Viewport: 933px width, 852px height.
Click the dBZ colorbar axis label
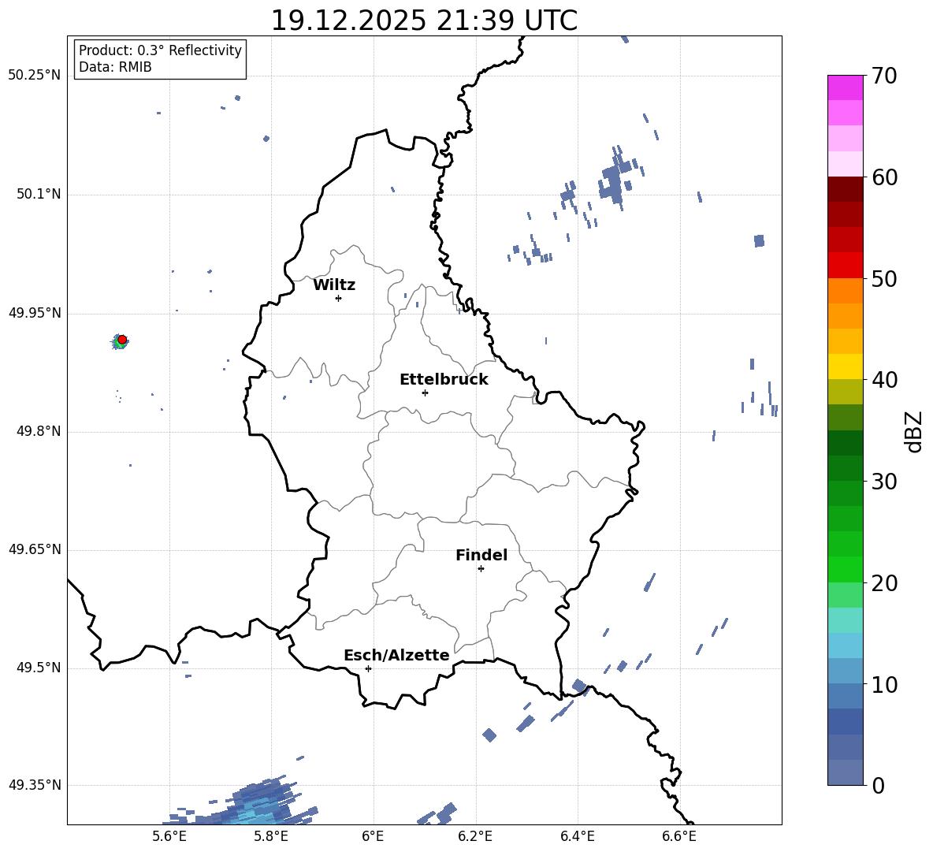(x=913, y=431)
